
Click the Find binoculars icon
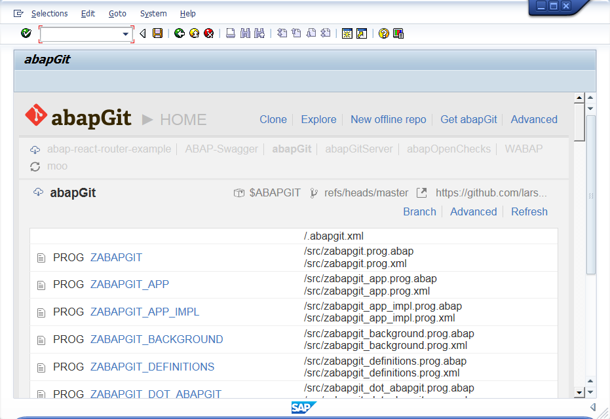point(245,33)
